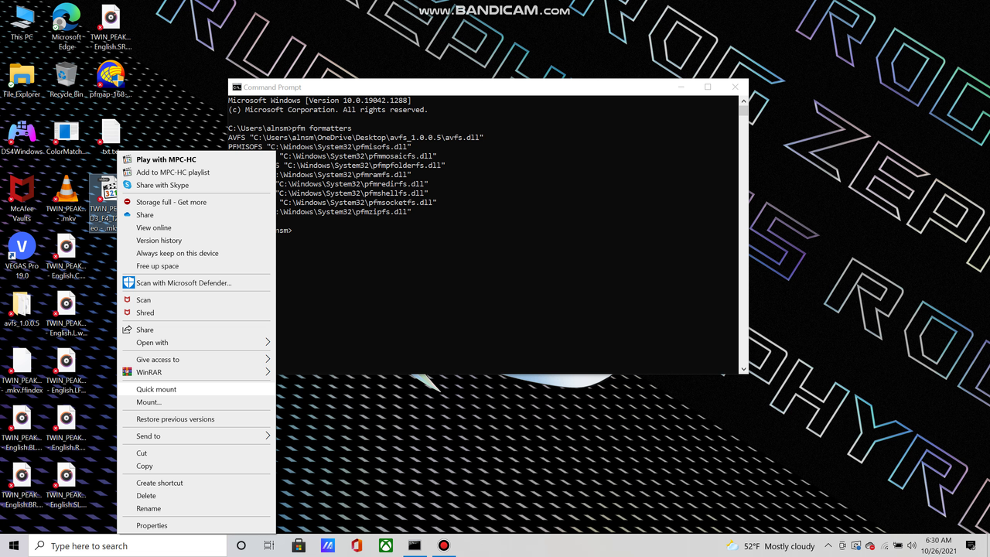The height and width of the screenshot is (557, 990).
Task: Open the Xbox app on taskbar
Action: (x=385, y=545)
